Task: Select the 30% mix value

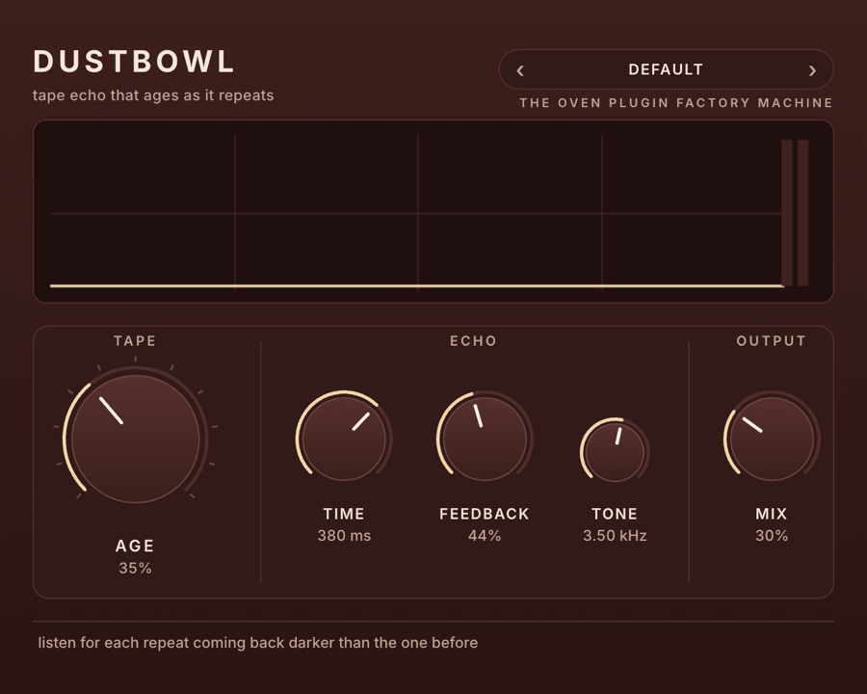Action: pos(772,536)
